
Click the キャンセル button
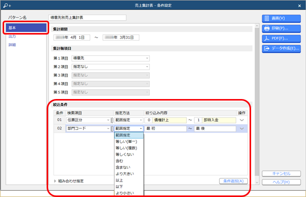(x=281, y=173)
